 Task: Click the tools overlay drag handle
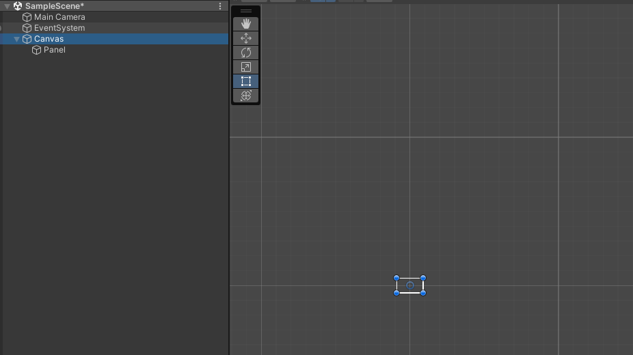pos(246,11)
